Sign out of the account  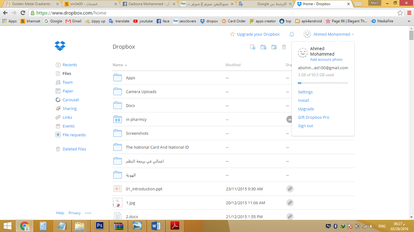click(x=305, y=126)
